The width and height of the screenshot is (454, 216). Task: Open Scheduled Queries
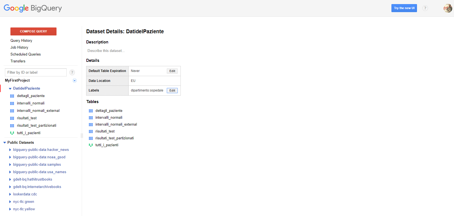(26, 54)
